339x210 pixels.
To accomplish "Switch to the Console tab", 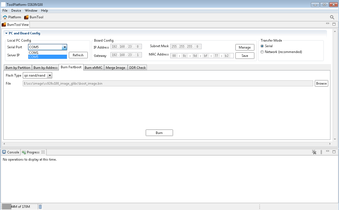I will (11, 152).
